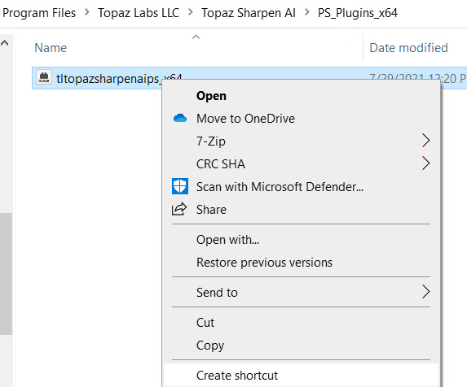Viewport: 467px width, 387px height.
Task: Expand breadcrumb chevron after Topaz Sharpen AI
Action: [306, 12]
